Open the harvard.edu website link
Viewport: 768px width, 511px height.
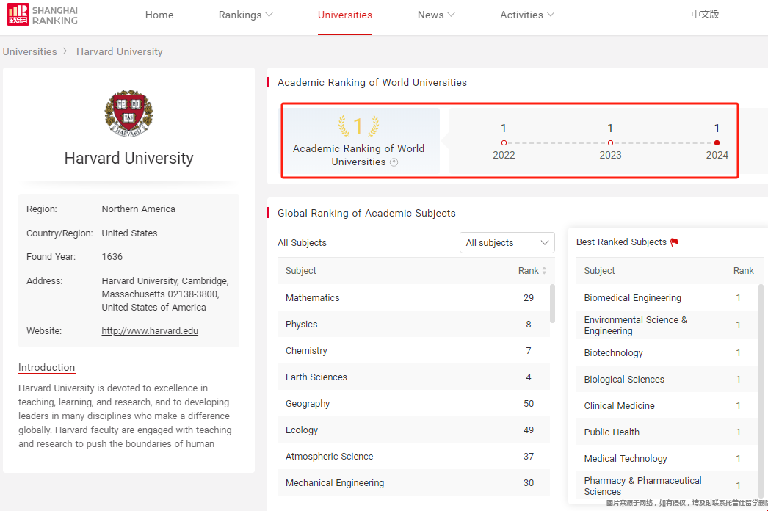click(150, 330)
